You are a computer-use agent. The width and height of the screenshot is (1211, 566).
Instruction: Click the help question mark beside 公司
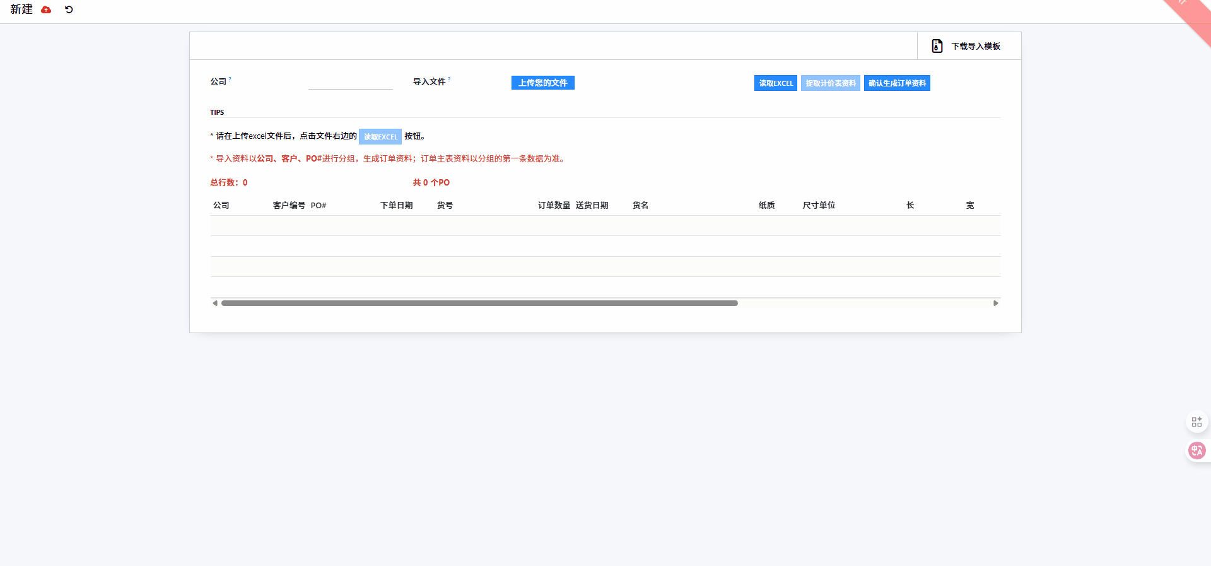point(230,79)
